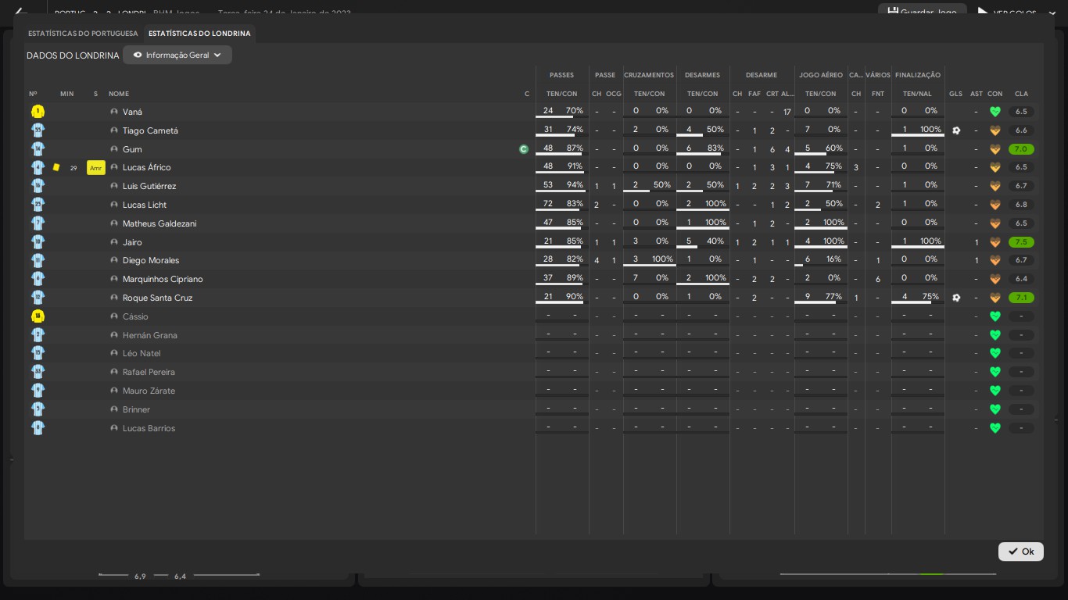Click Rafael Pereira's shirt icon

click(x=38, y=372)
